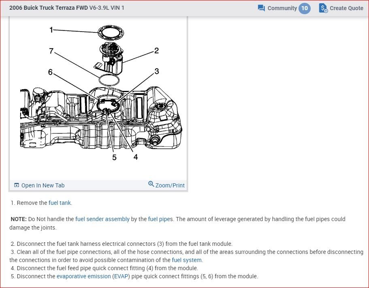
Task: Open the 'evaporative emission' link
Action: [83, 276]
